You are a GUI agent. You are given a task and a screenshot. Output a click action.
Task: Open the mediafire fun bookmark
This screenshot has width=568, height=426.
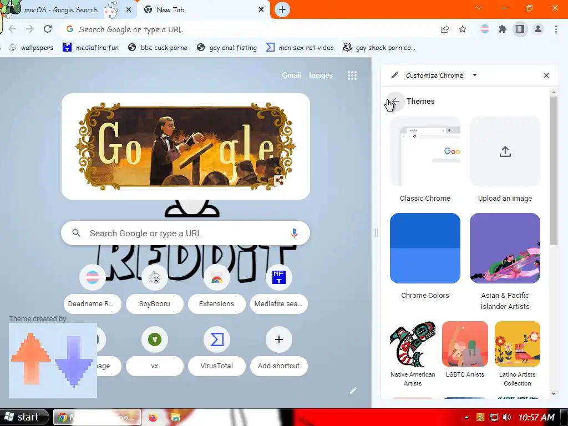(90, 48)
